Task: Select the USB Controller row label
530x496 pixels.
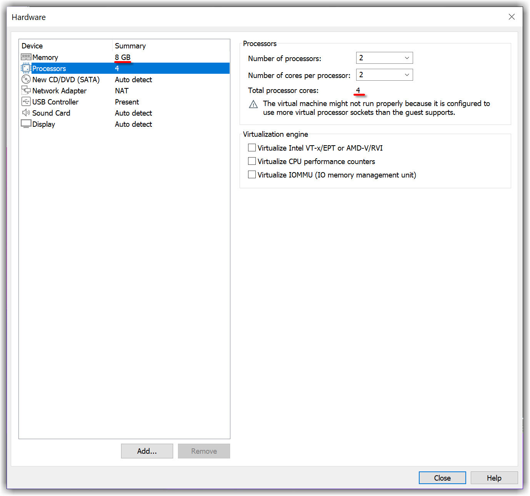Action: 55,102
